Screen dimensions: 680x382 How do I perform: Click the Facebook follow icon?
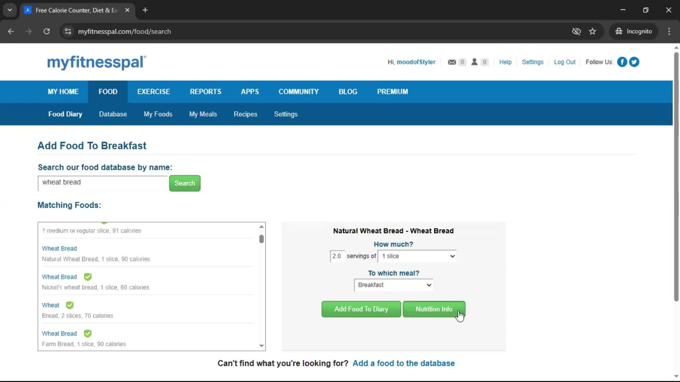click(x=622, y=62)
